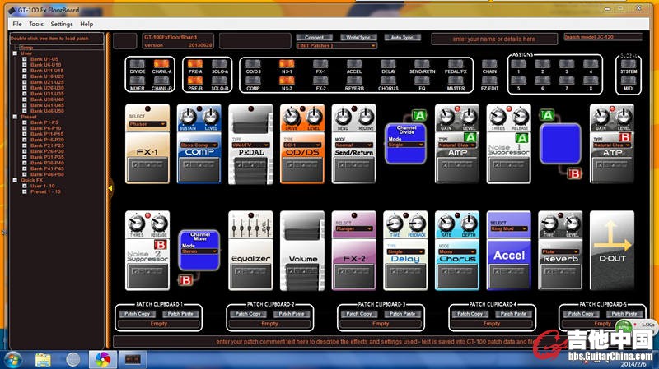Screen dimensions: 659x369
Task: Open the Help menu
Action: 86,24
